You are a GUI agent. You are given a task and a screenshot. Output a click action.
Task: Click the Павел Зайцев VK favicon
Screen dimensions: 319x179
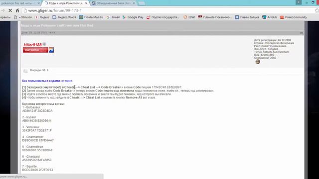[x=237, y=17]
